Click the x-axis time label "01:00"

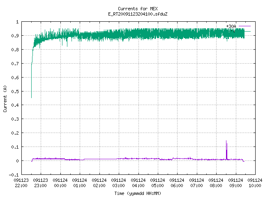[x=79, y=186]
